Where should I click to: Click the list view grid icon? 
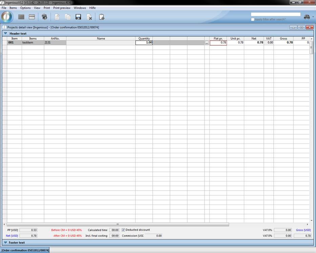(x=21, y=17)
